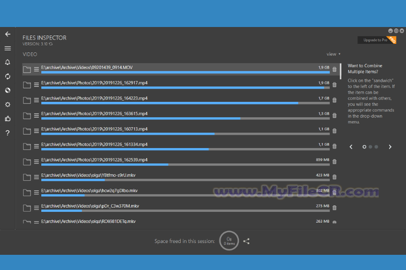The width and height of the screenshot is (406, 270).
Task: Select file path ending 20191226_160713.mp4
Action: [x=94, y=129]
